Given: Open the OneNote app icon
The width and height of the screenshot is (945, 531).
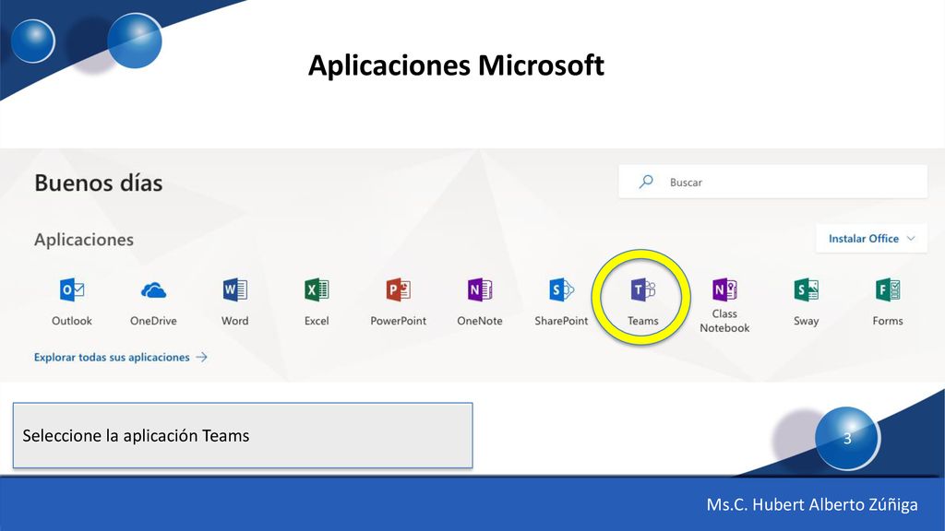Looking at the screenshot, I should click(x=480, y=289).
